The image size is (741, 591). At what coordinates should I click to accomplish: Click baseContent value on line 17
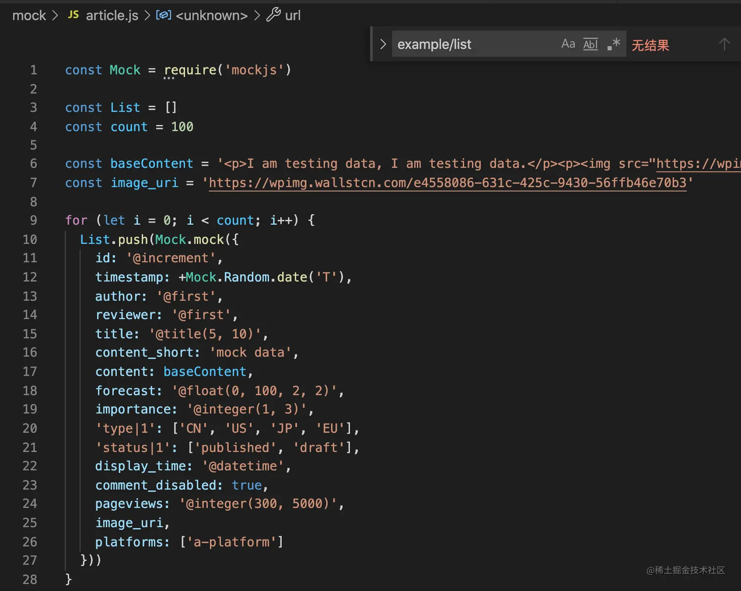click(x=205, y=372)
